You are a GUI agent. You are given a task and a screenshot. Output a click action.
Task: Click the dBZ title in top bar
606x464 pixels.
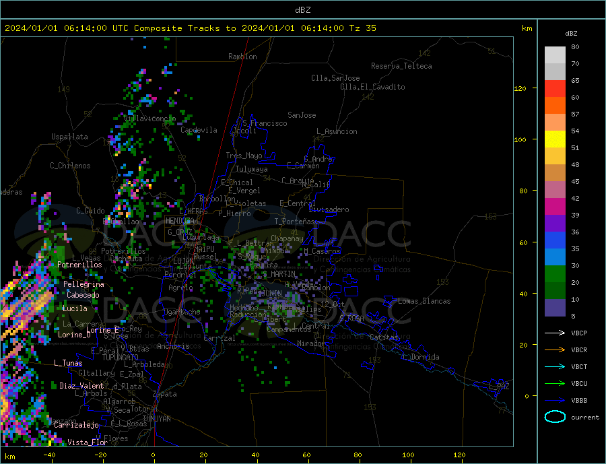tap(302, 10)
